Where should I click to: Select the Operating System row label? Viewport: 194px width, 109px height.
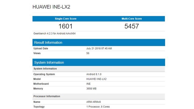[x=44, y=74]
